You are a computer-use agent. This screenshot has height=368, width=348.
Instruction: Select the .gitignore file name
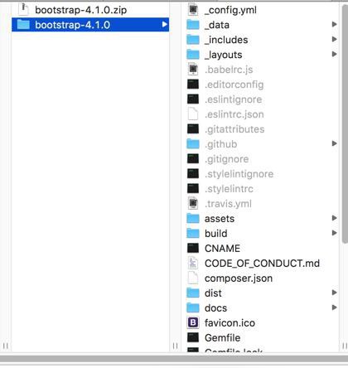point(227,159)
